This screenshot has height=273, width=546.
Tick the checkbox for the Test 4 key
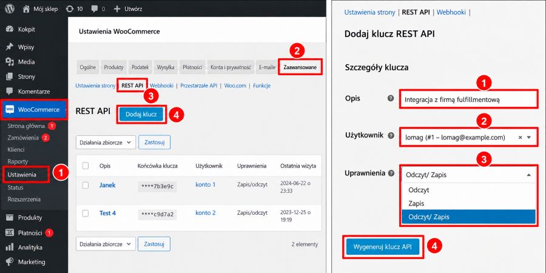[86, 214]
